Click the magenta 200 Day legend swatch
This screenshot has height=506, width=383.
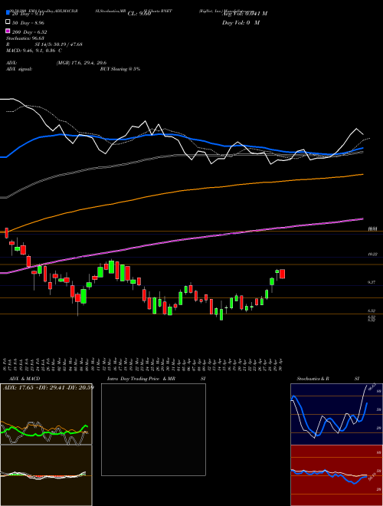8,31
